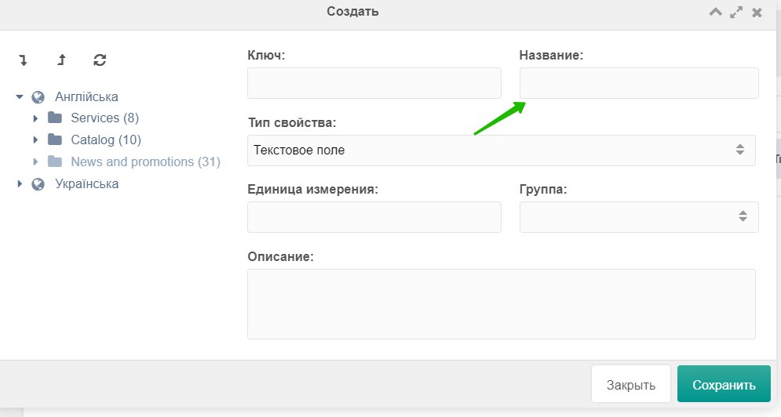Select the Англійська language item
781x417 pixels.
pos(86,96)
